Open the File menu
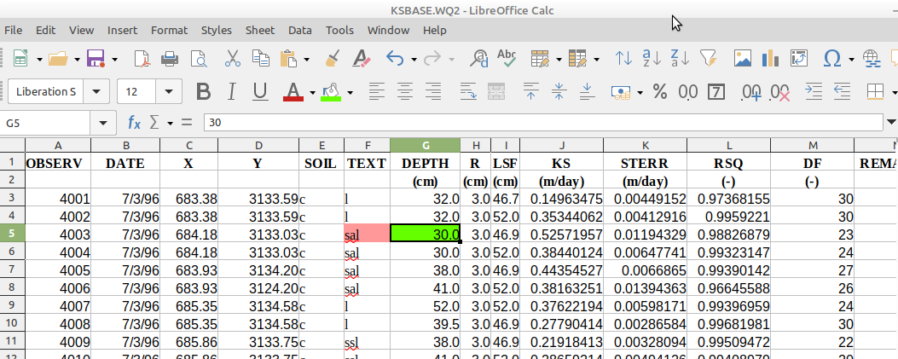The image size is (898, 359). click(13, 31)
